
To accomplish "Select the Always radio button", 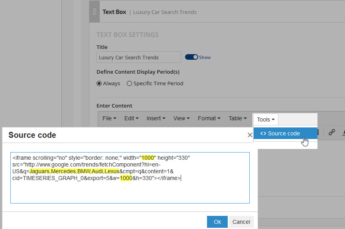I will 99,84.
